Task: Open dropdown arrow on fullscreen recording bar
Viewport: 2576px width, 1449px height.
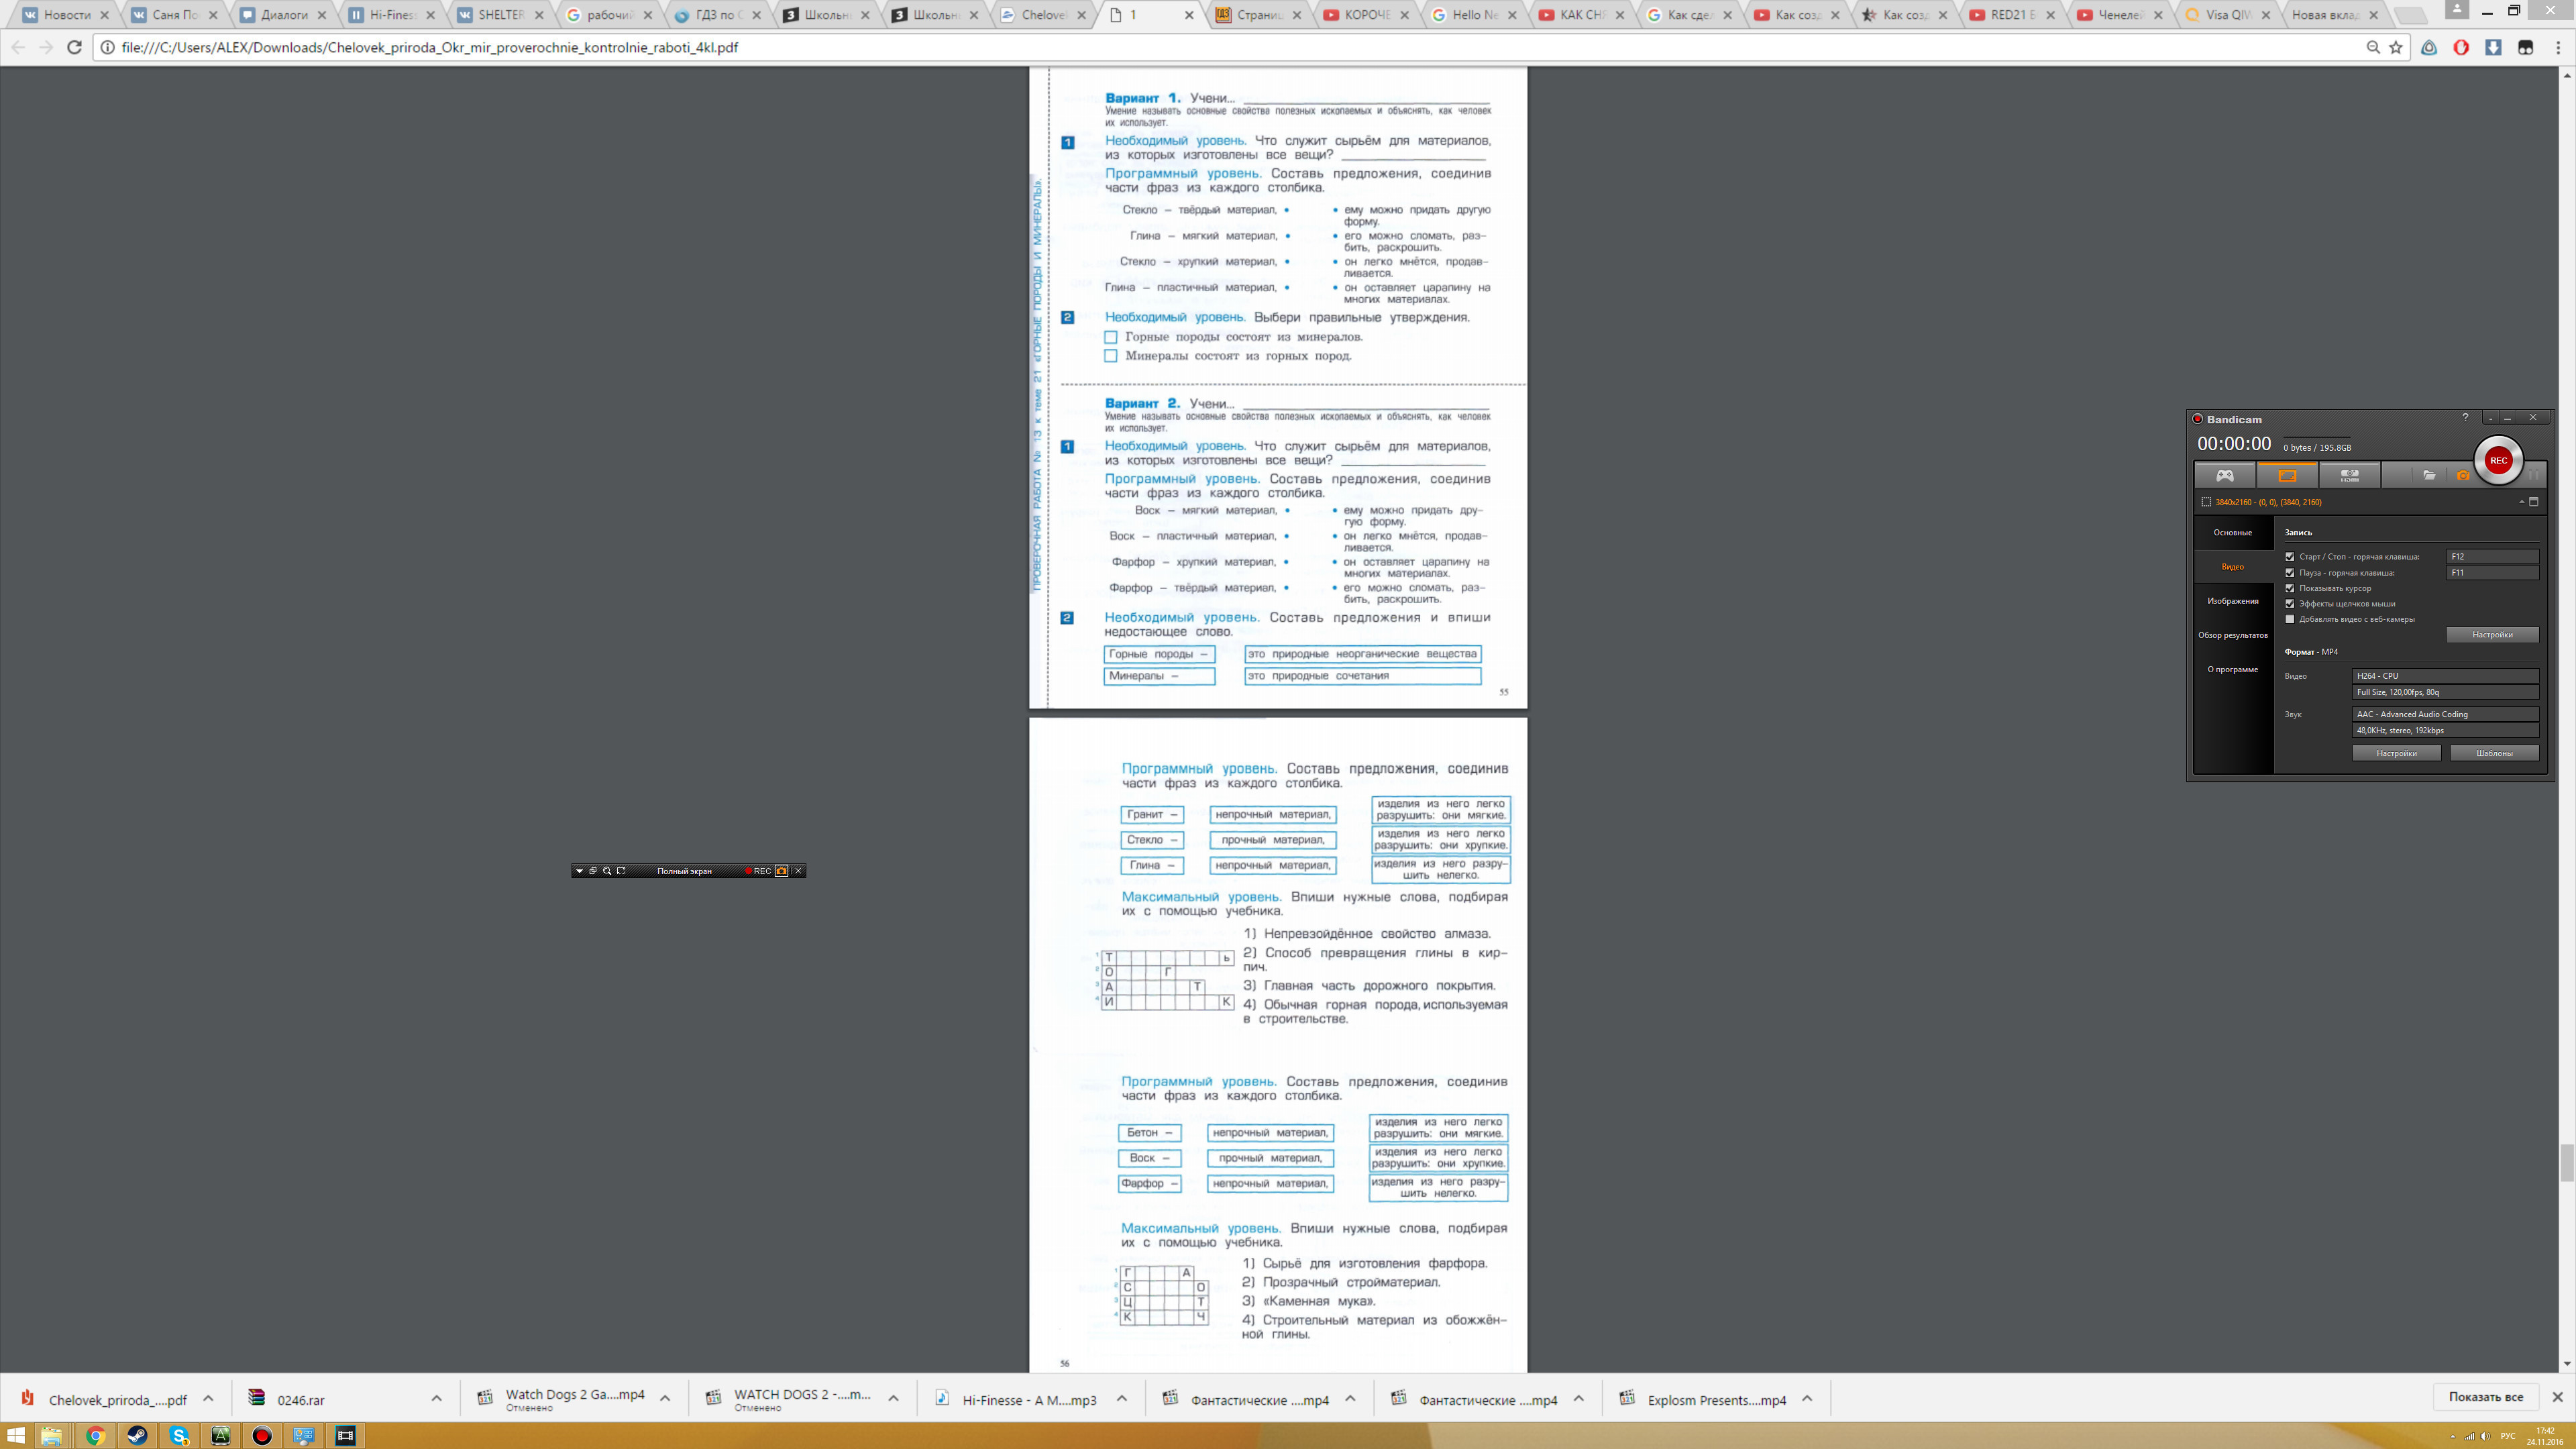Action: coord(579,871)
